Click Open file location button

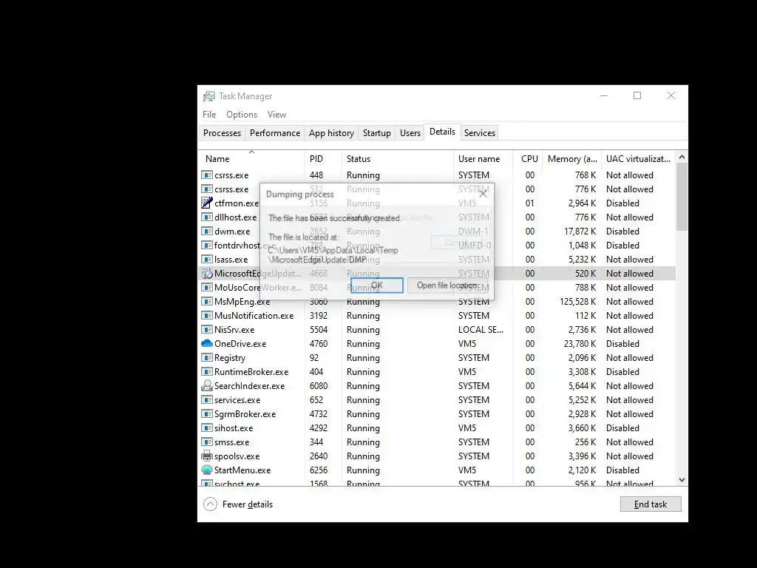pyautogui.click(x=447, y=285)
